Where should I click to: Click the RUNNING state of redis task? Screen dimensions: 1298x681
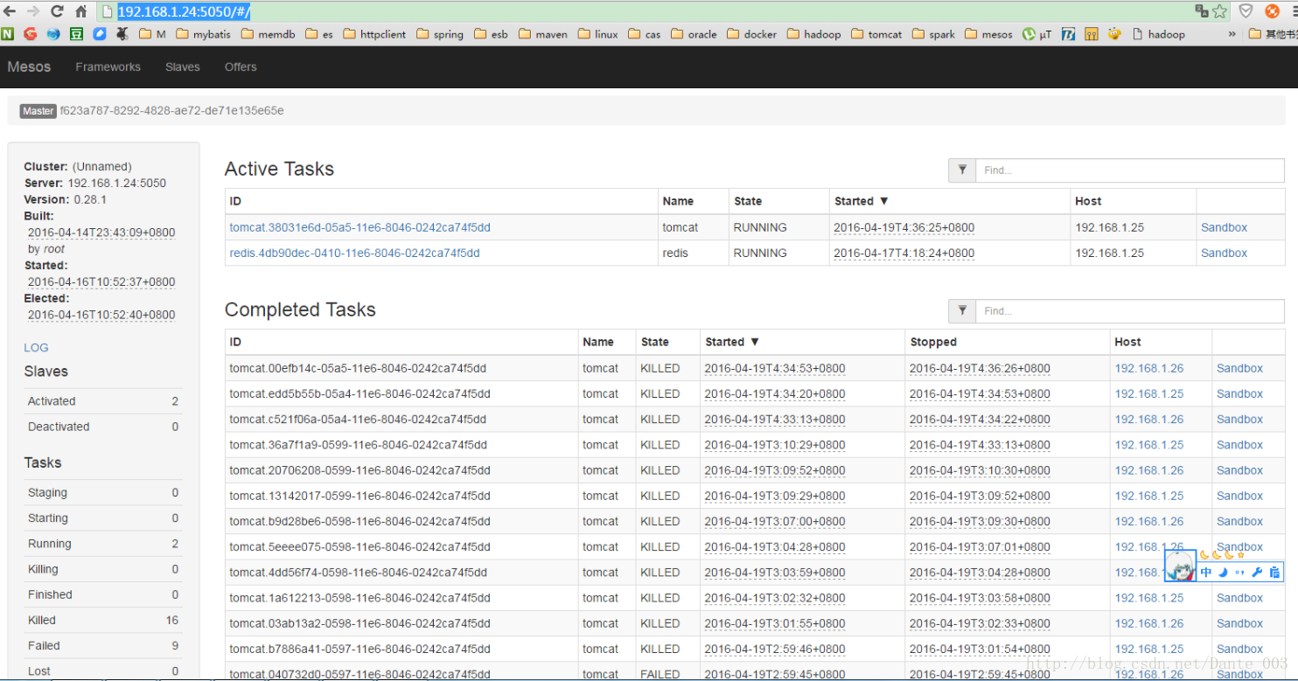coord(759,253)
